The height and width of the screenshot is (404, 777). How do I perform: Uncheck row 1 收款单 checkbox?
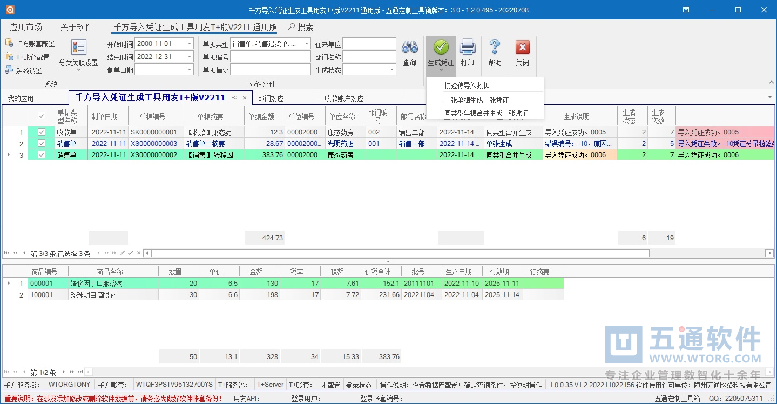click(42, 132)
